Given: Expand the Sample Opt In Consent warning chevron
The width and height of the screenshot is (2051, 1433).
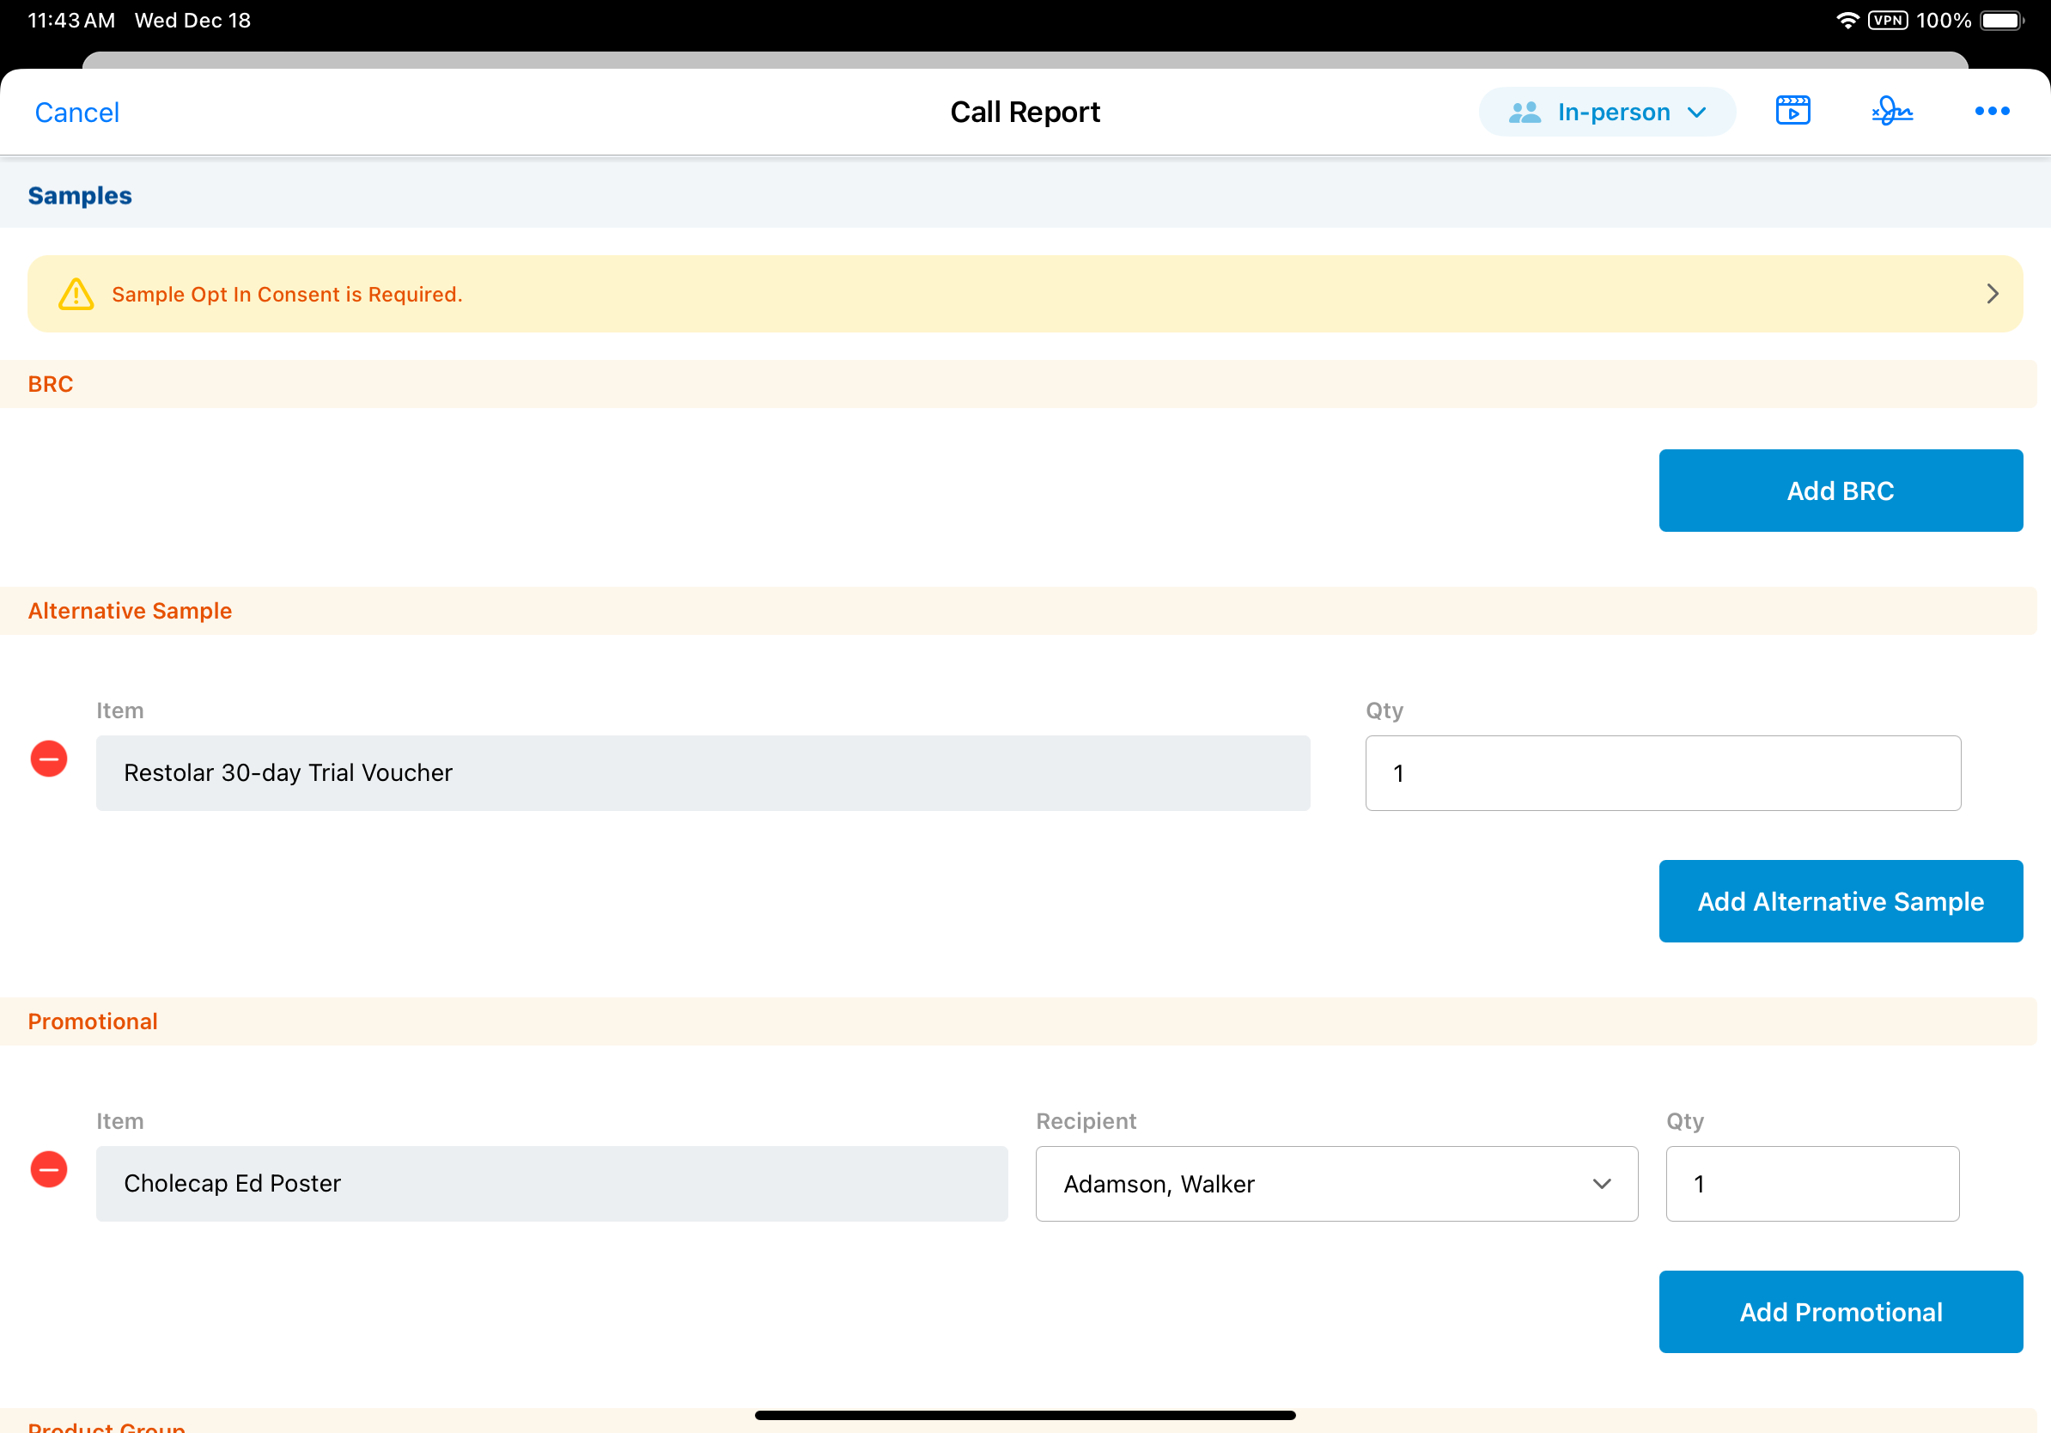Looking at the screenshot, I should [1991, 294].
